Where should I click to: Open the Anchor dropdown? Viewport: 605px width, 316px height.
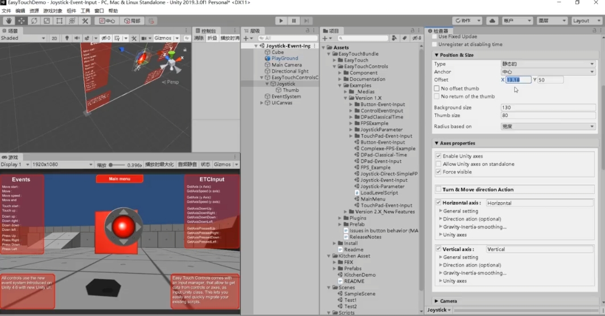click(548, 72)
